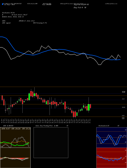Image resolution: width=127 pixels, height=168 pixels.
Task: Click the 11.5 price axis label
Action: tap(123, 99)
